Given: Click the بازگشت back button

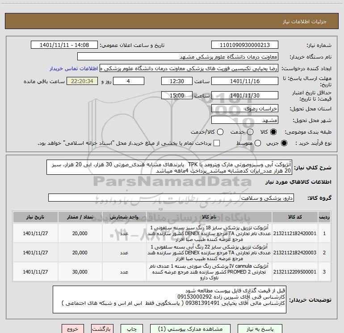Looking at the screenshot, I should pos(102,329).
